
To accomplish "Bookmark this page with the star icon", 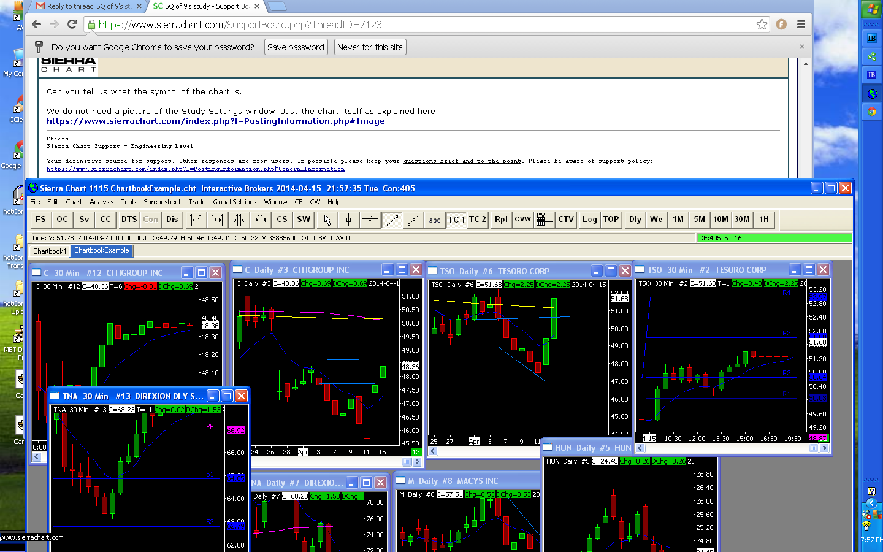I will [x=762, y=25].
